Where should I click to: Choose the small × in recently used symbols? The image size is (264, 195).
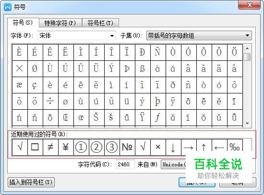pos(158,147)
